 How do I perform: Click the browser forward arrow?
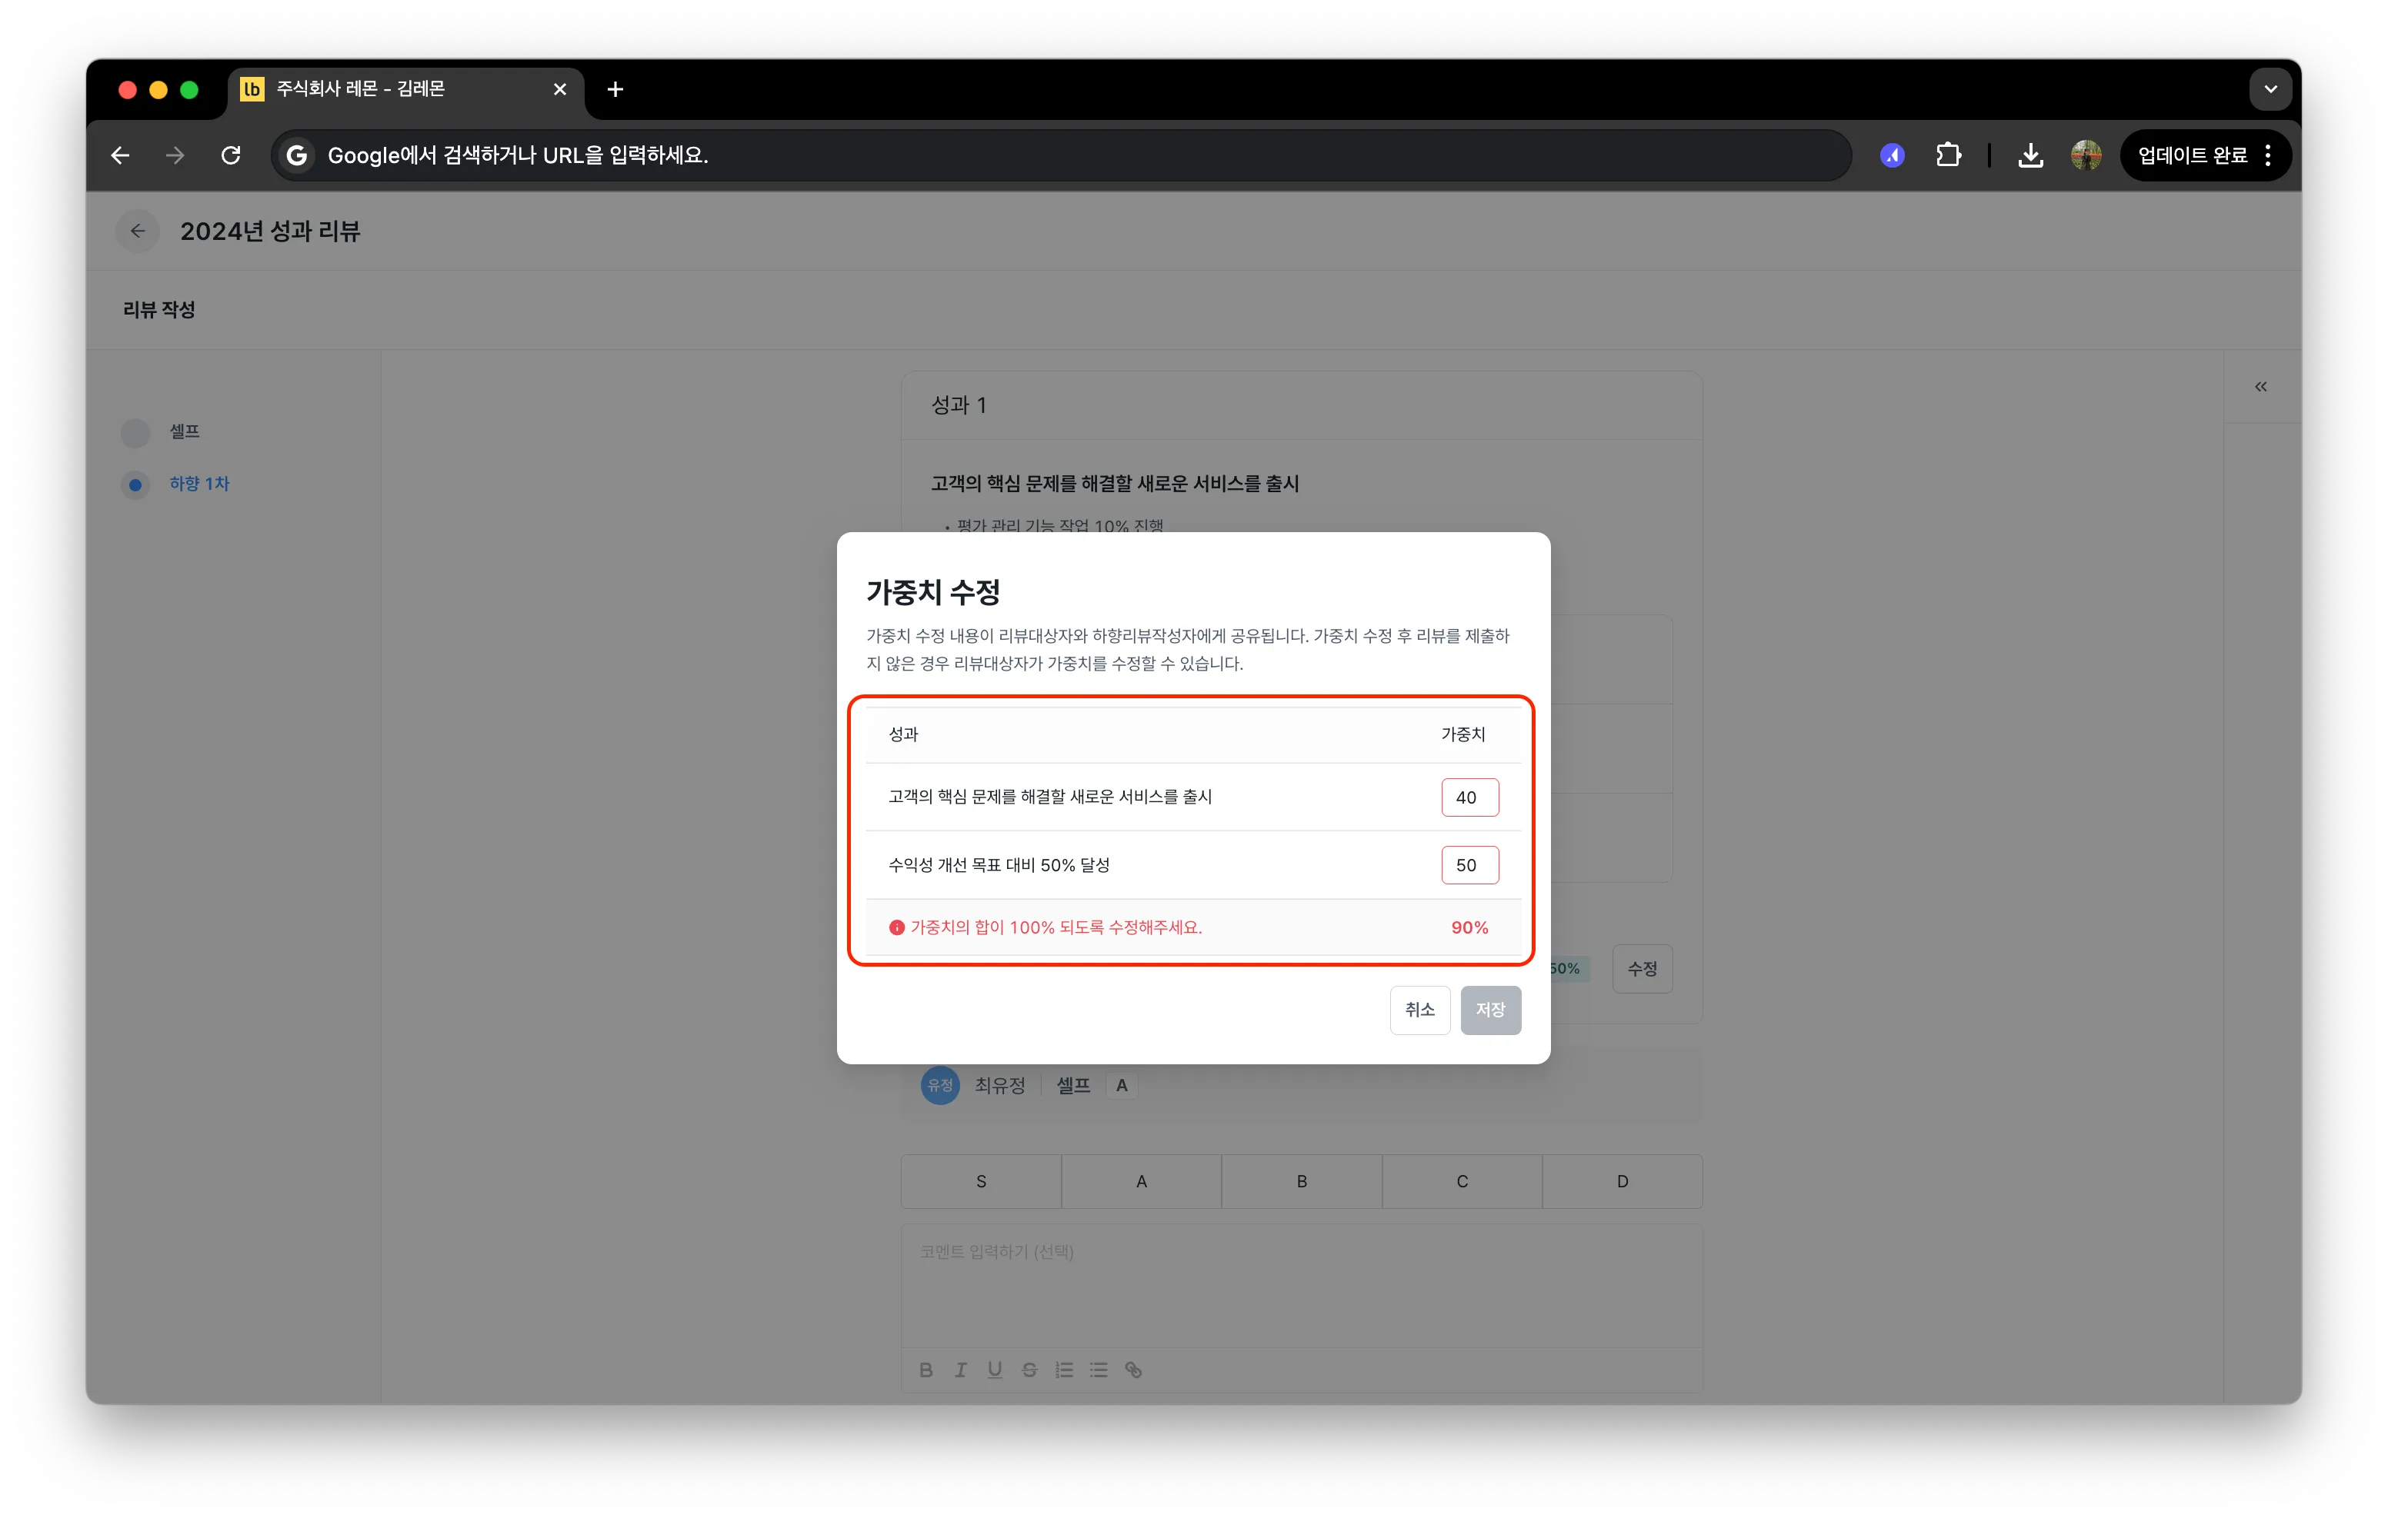click(x=175, y=155)
